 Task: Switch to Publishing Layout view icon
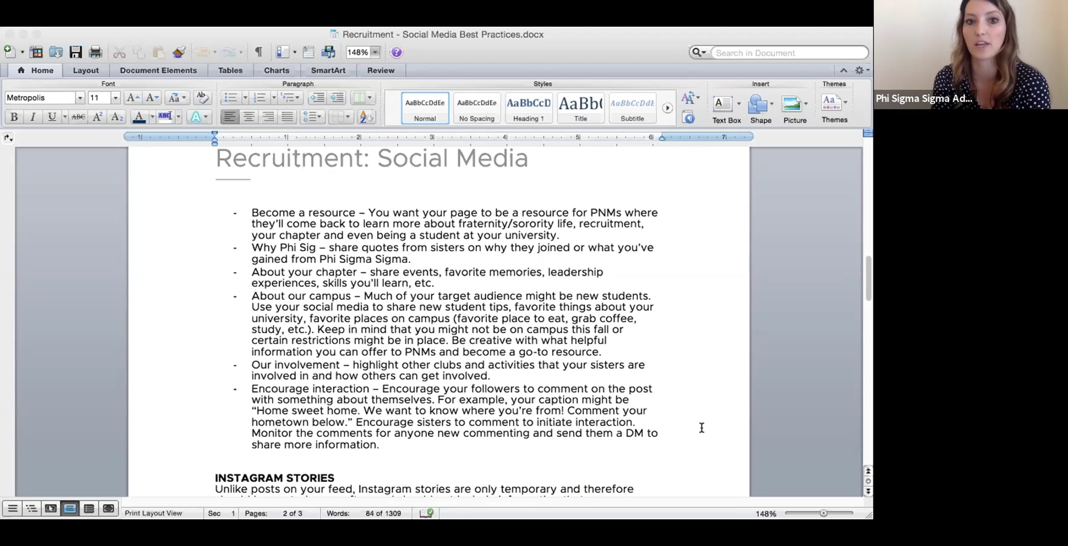tap(51, 508)
